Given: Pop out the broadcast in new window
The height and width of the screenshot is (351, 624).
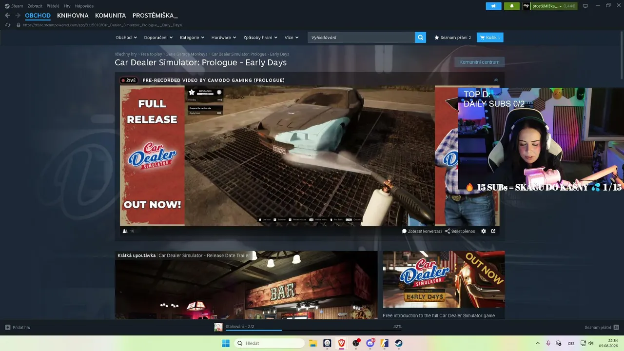Looking at the screenshot, I should 493,231.
